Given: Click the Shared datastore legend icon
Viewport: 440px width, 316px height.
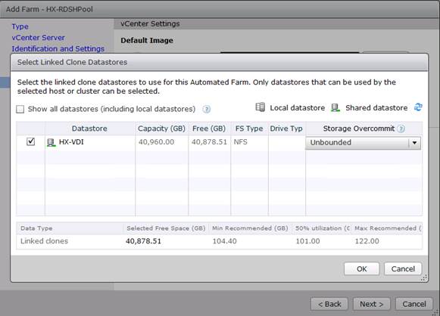Looking at the screenshot, I should tap(335, 107).
